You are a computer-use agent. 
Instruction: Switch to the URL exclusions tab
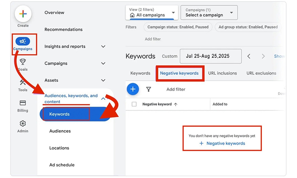(x=261, y=73)
